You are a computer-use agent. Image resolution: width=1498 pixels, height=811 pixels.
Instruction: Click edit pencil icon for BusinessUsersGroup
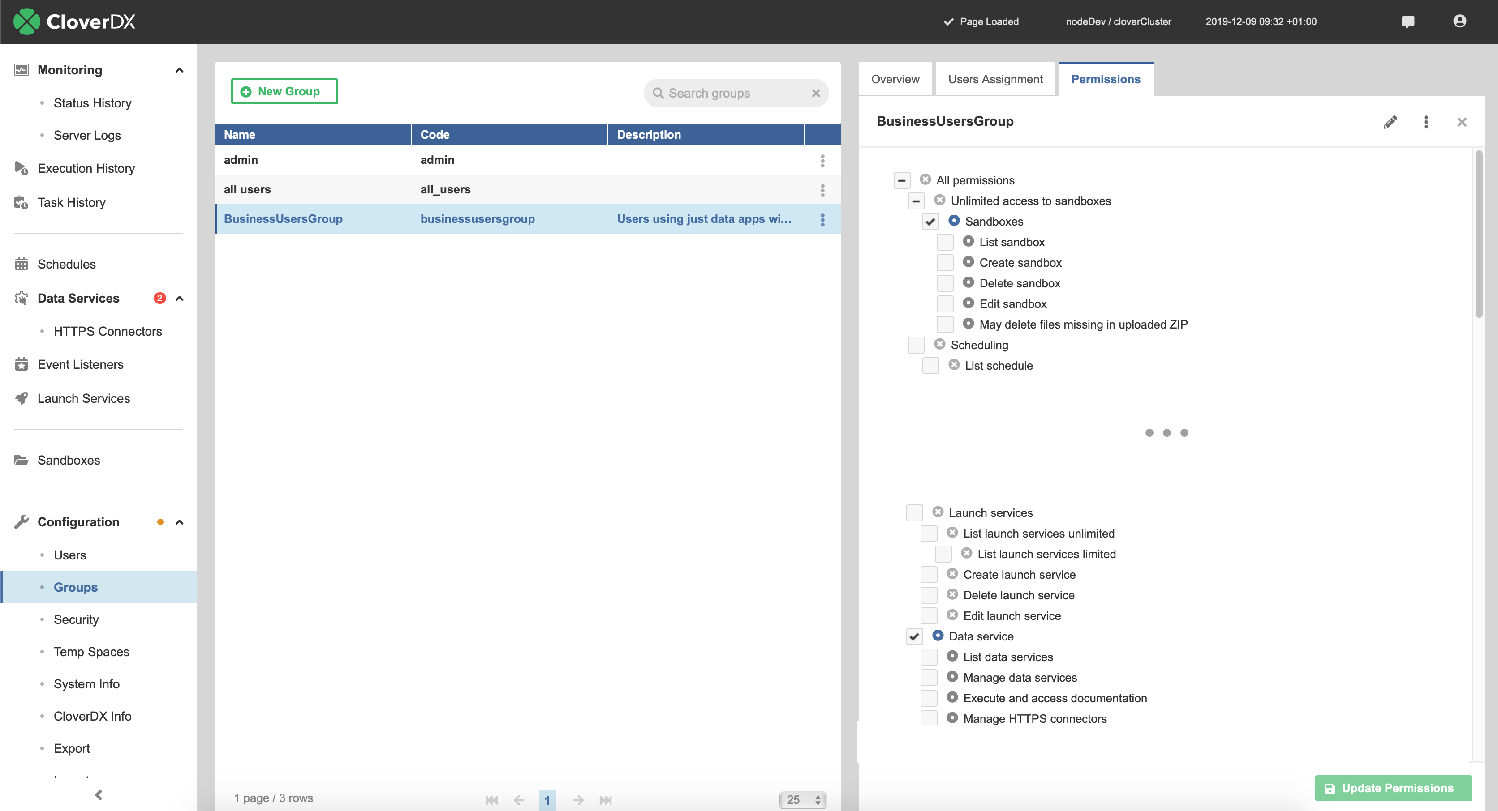coord(1390,121)
